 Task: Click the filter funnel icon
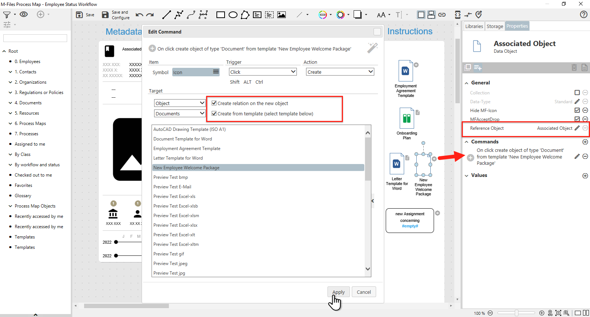coord(7,15)
